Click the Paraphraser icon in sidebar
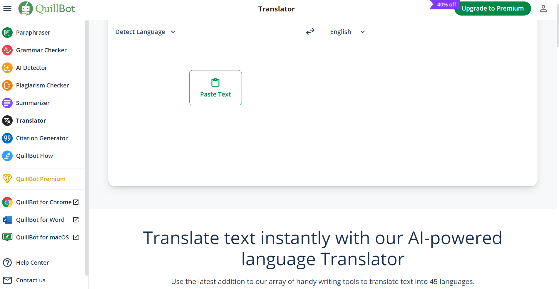This screenshot has height=289, width=559. pyautogui.click(x=7, y=33)
